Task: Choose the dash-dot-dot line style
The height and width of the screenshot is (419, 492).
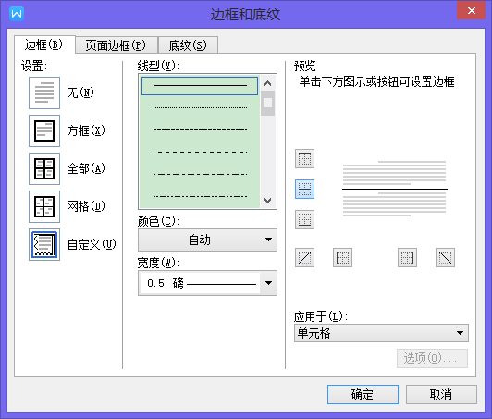Action: click(200, 197)
